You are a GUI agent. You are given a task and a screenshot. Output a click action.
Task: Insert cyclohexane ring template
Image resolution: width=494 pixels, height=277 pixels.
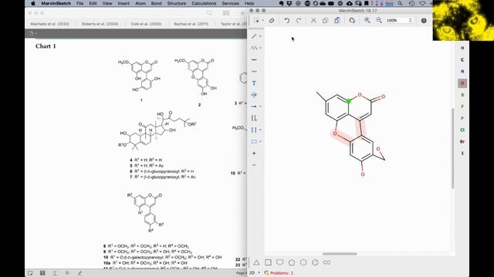tap(303, 262)
